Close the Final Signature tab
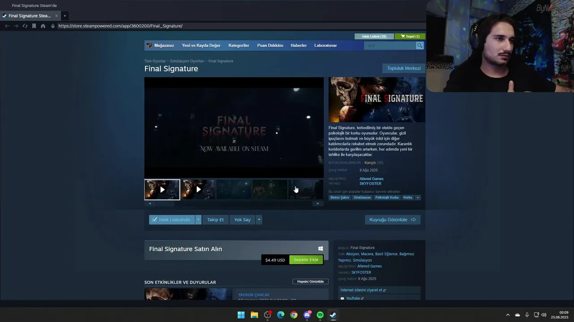574x322 pixels. (57, 16)
